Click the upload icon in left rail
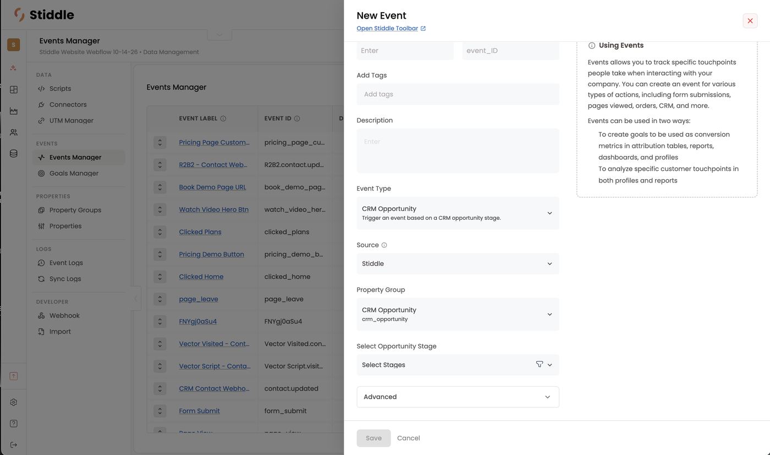Image resolution: width=770 pixels, height=455 pixels. [14, 376]
